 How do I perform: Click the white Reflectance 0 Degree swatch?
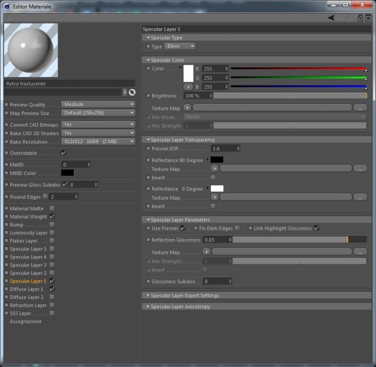[217, 188]
